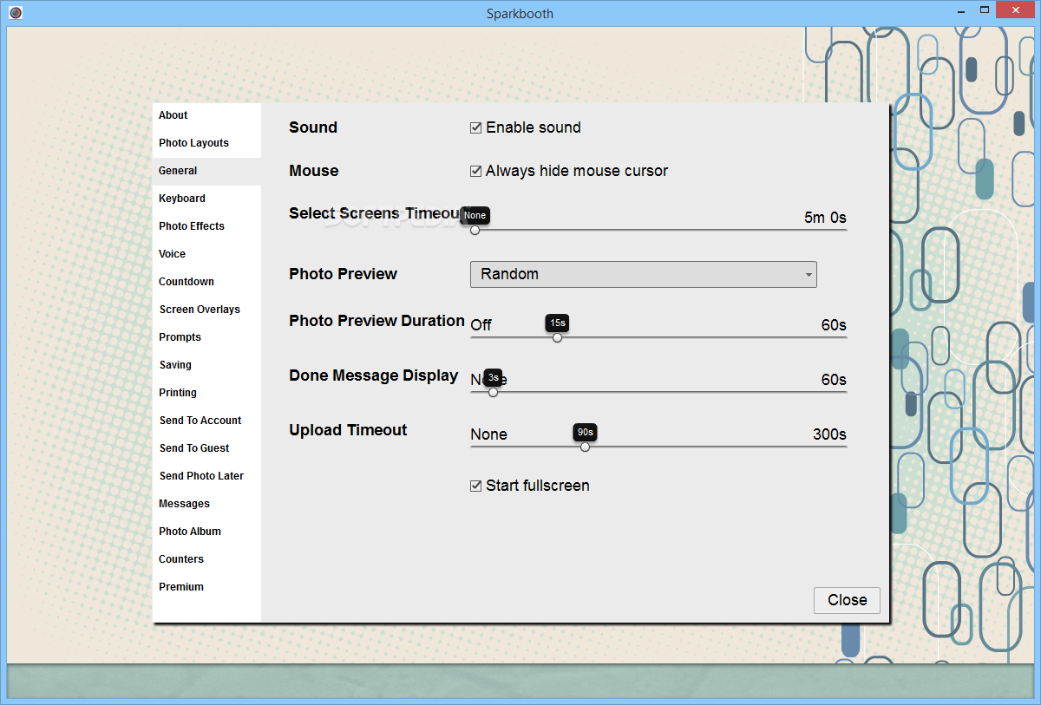Open the About settings section

point(206,115)
